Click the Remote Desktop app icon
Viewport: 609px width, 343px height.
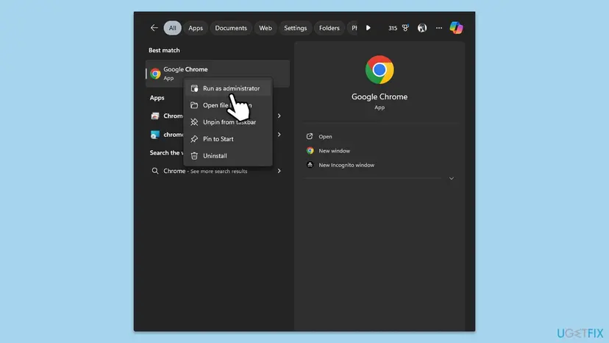(x=155, y=116)
